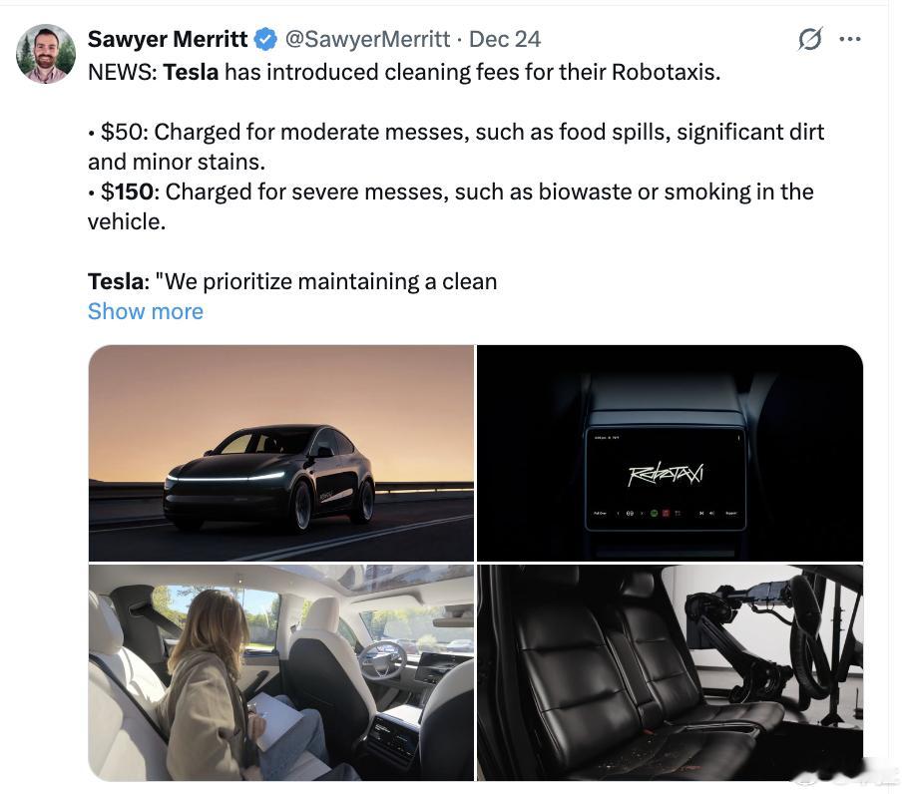
Task: Open the @SawyerMerritt handle link
Action: (367, 39)
